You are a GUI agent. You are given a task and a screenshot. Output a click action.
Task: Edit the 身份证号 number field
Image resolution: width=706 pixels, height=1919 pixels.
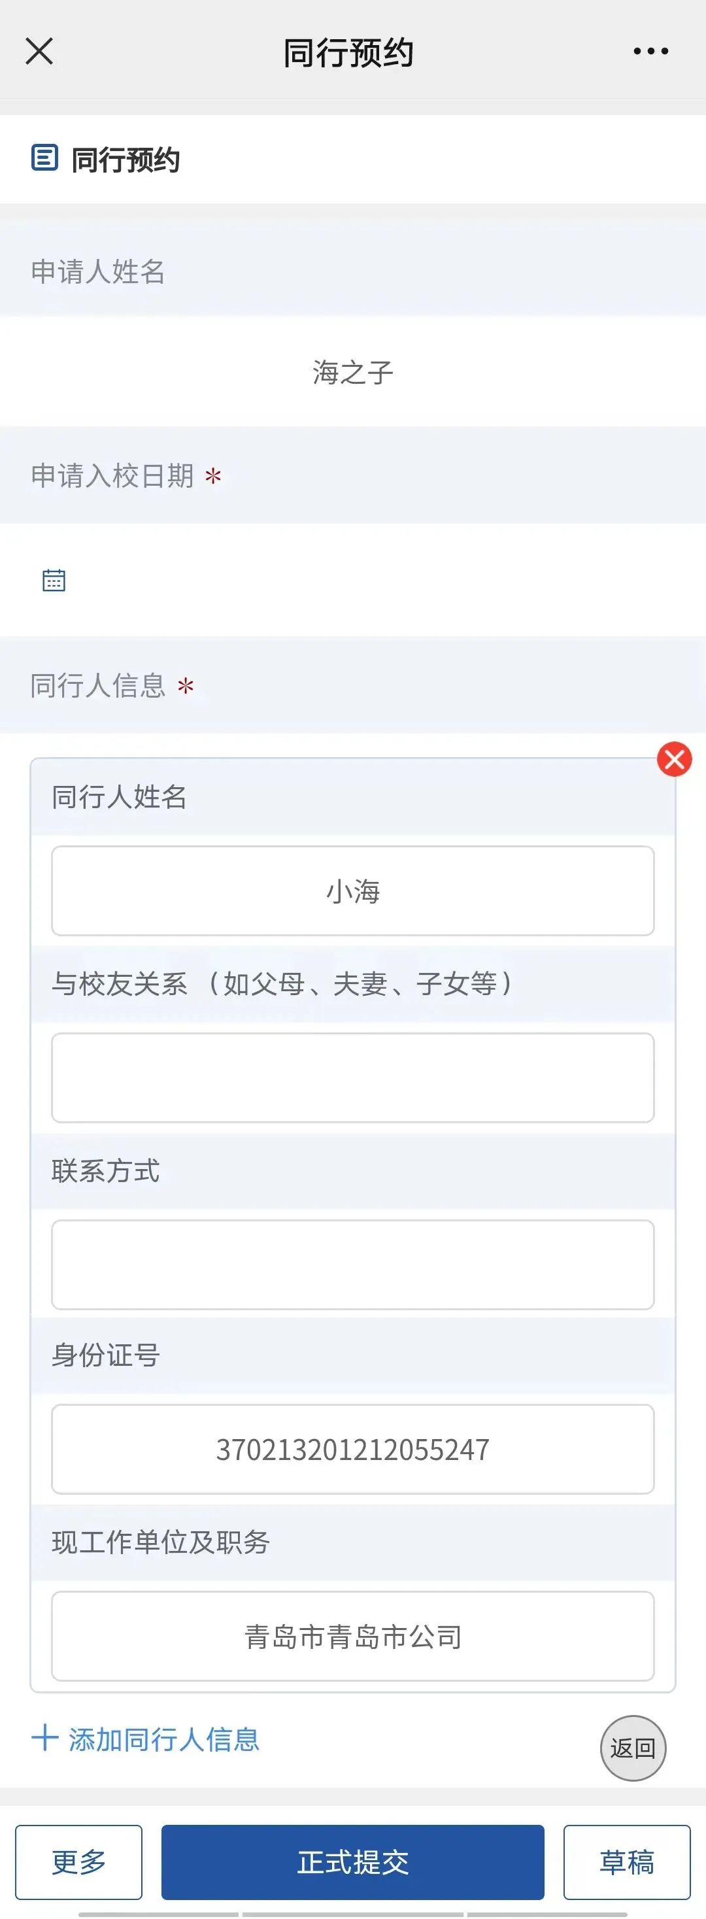pos(353,1449)
